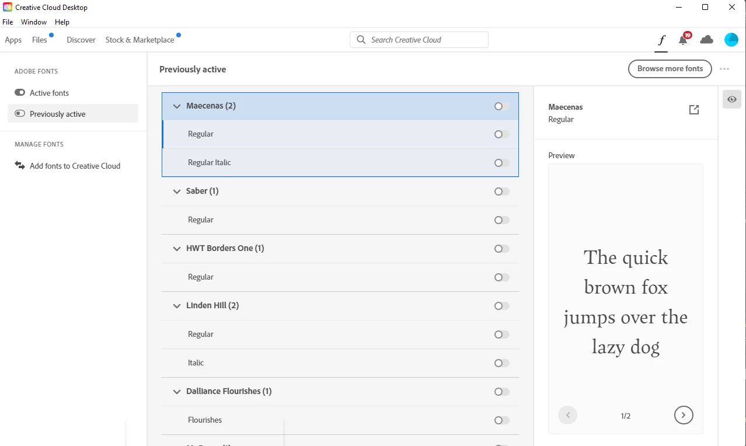Activate the HWT Borders One family toggle
The height and width of the screenshot is (446, 746).
[x=501, y=249]
